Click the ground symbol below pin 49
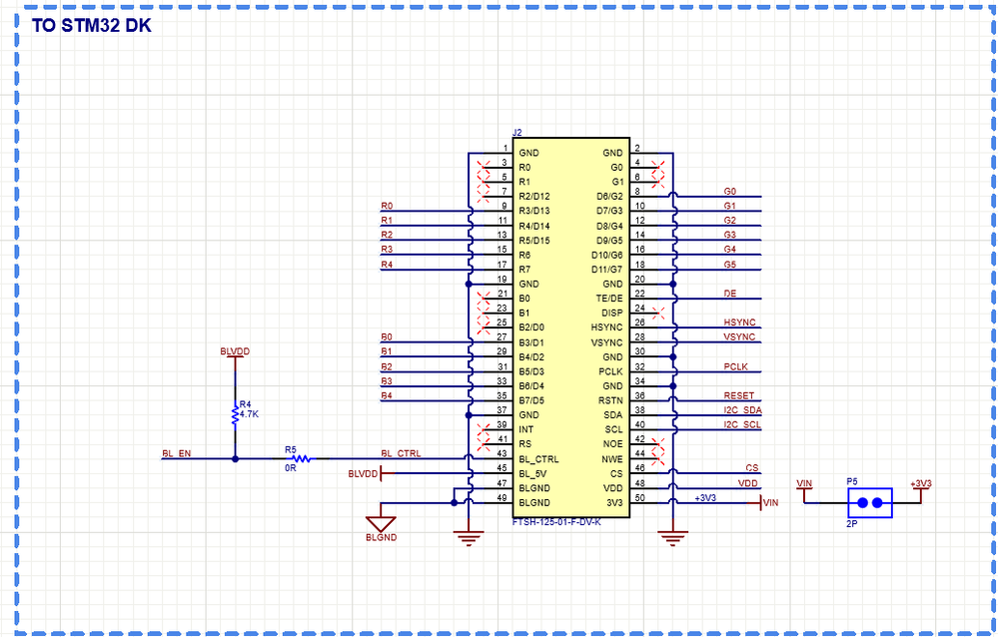This screenshot has width=998, height=637. [468, 536]
